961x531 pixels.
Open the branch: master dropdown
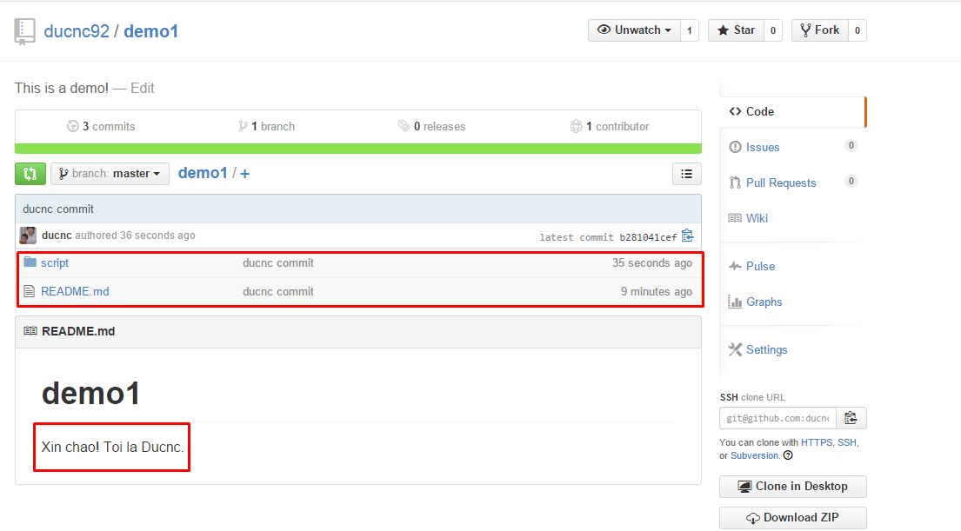110,174
